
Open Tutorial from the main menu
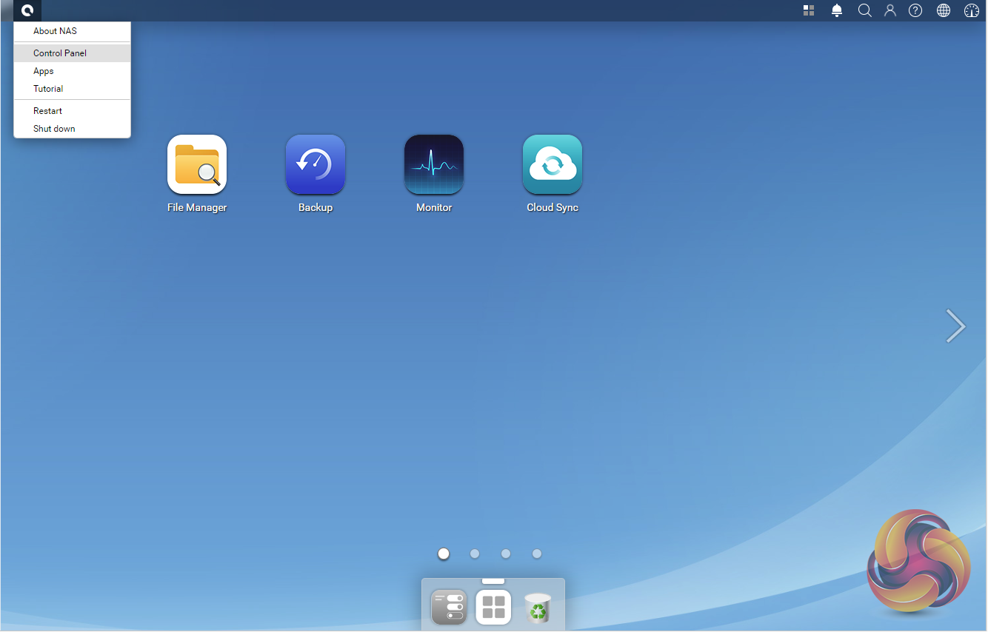click(73, 89)
